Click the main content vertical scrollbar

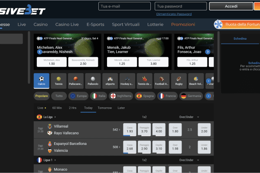pyautogui.click(x=218, y=57)
